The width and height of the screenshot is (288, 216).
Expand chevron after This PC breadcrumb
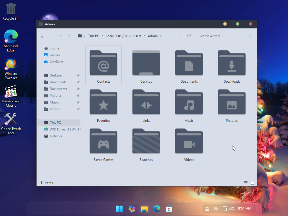(102, 36)
